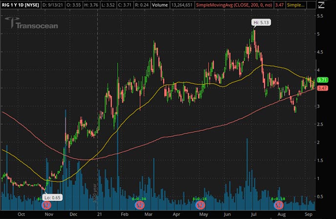Viewport: 336px width, 219px height.
Task: Click the $-0.34 earnings estimate label
Action: coord(139,199)
